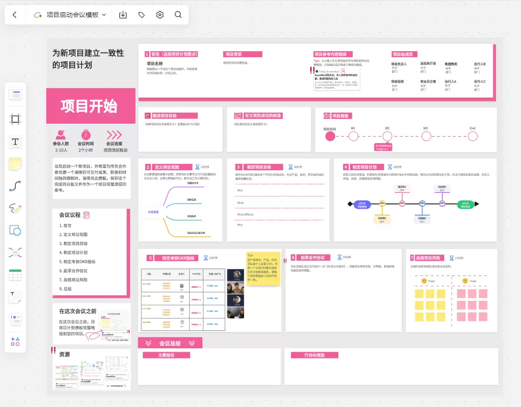Select the Text tool in sidebar

[x=15, y=142]
